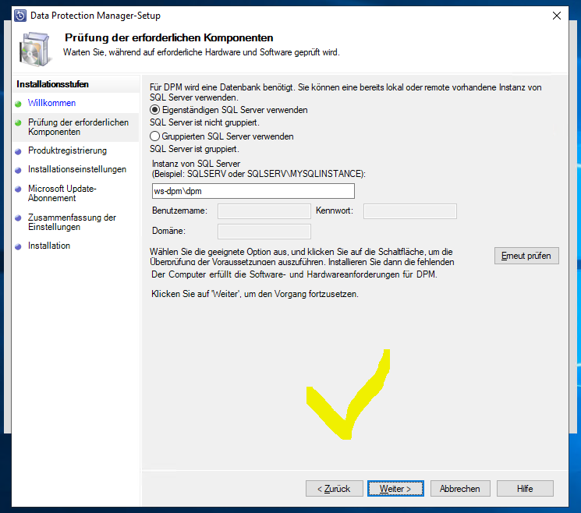Click the text 'SQL Server ist gruppiert.'
Viewport: 581px width, 513px height.
(x=194, y=149)
